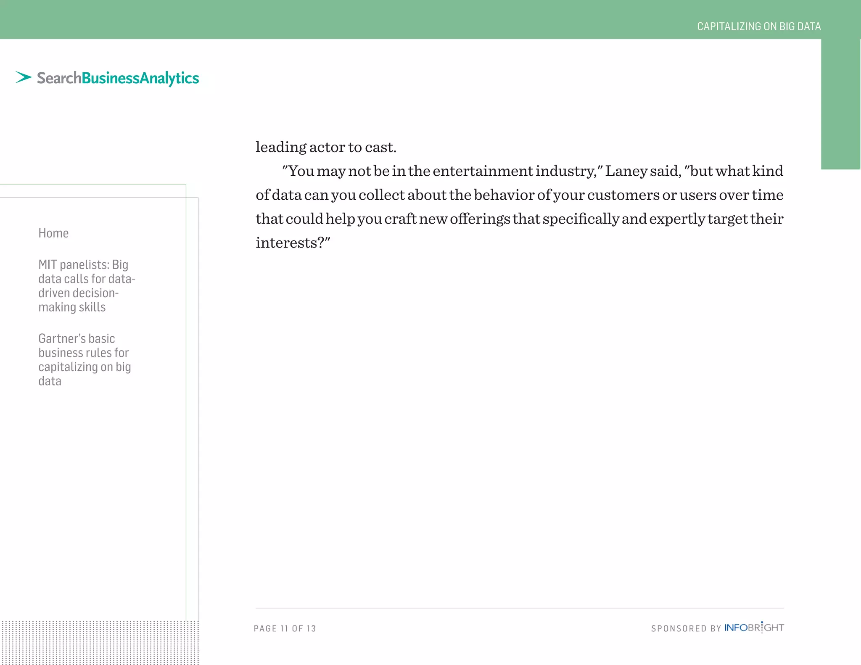This screenshot has height=665, width=861.
Task: Click the Sponsored By label in footer
Action: pyautogui.click(x=686, y=628)
